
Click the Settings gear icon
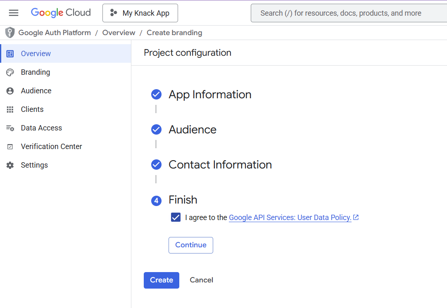click(10, 165)
